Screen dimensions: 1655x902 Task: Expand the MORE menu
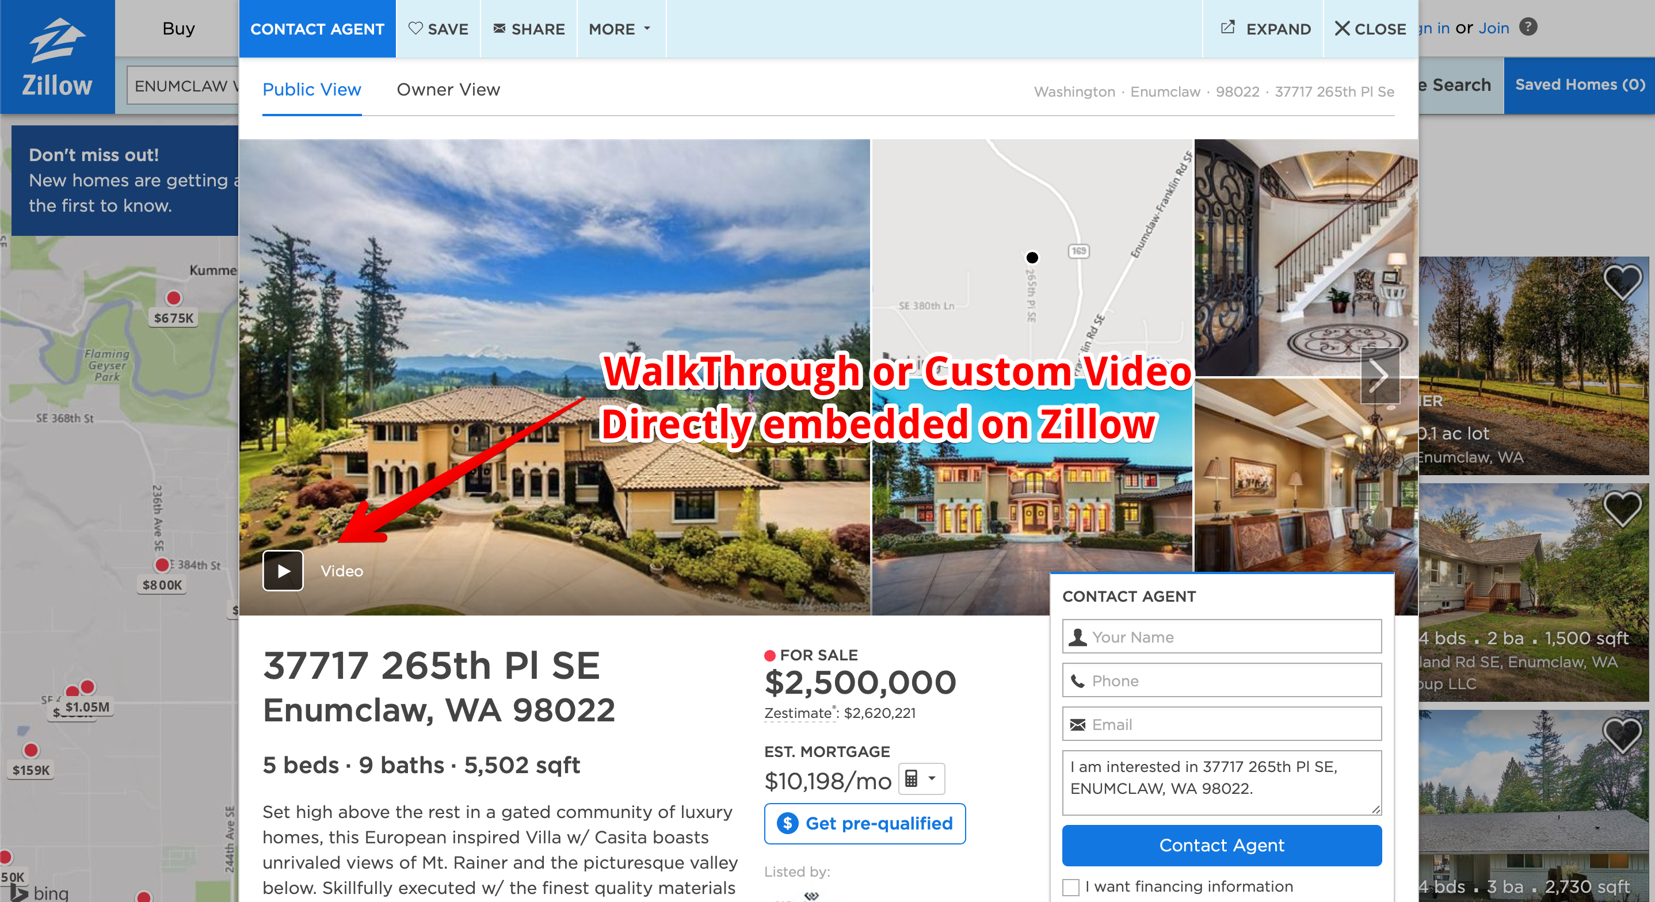(620, 29)
